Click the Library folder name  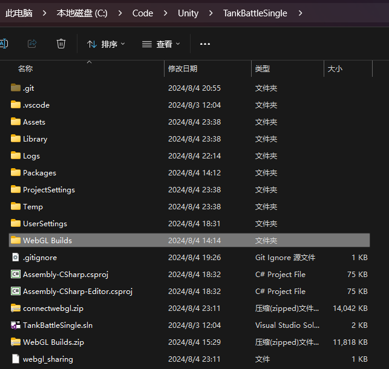(x=35, y=139)
